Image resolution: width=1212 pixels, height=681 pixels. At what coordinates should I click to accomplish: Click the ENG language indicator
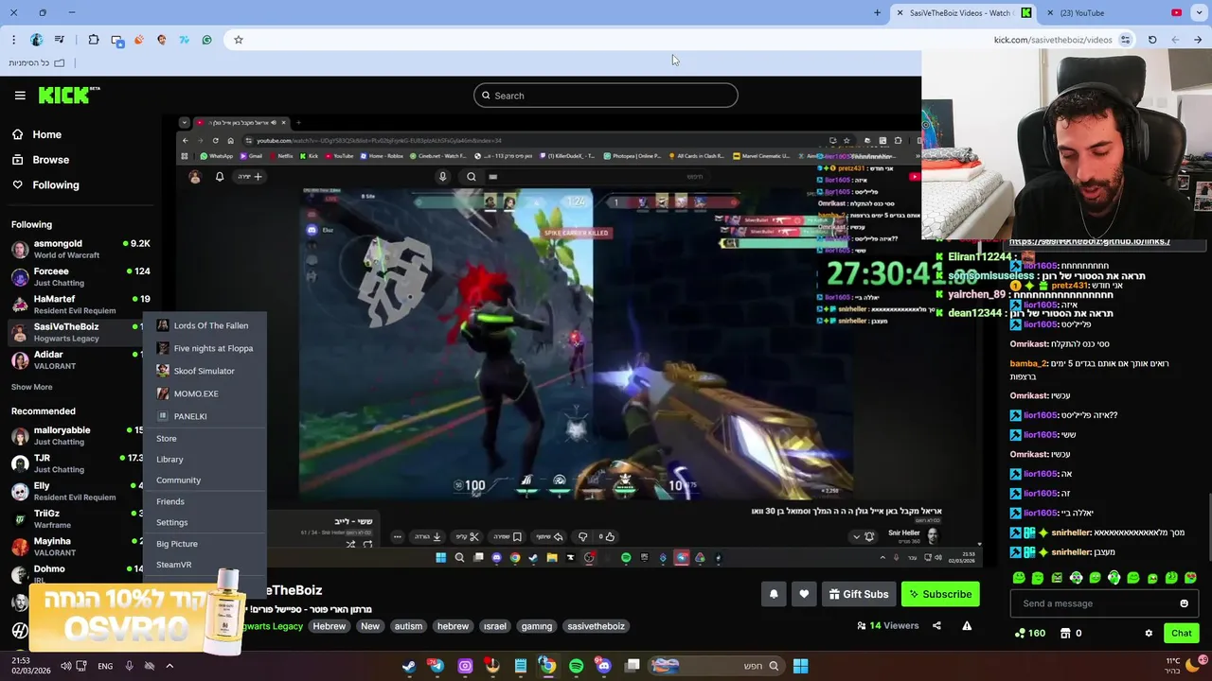click(105, 666)
